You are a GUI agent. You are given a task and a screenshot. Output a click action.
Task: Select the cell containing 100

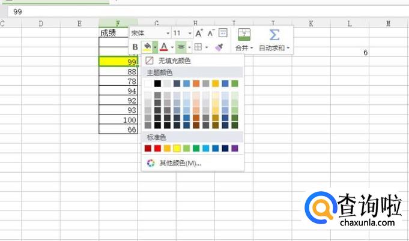[x=118, y=119]
